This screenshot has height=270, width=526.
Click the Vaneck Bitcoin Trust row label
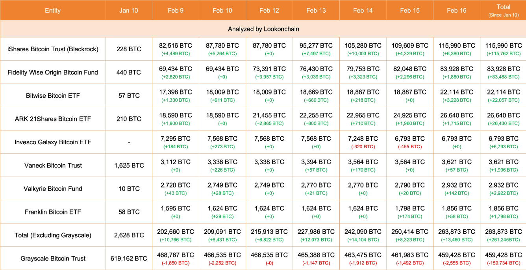pos(53,166)
